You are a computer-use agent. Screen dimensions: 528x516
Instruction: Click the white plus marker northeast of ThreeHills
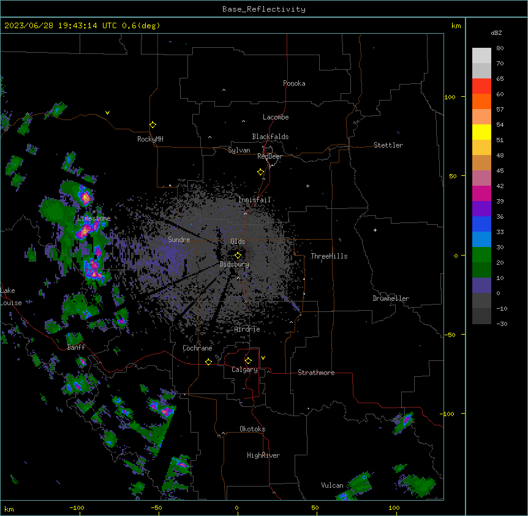(x=375, y=230)
